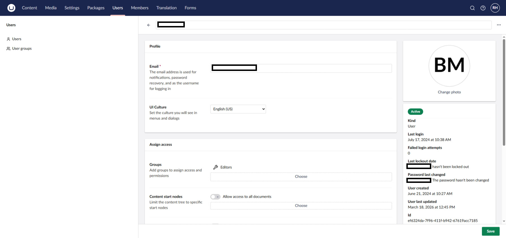The width and height of the screenshot is (506, 238).
Task: Open the RH user avatar menu
Action: pyautogui.click(x=495, y=8)
